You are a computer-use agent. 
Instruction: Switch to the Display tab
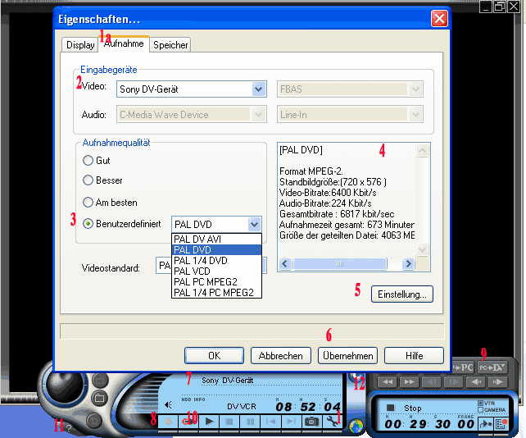tap(80, 45)
